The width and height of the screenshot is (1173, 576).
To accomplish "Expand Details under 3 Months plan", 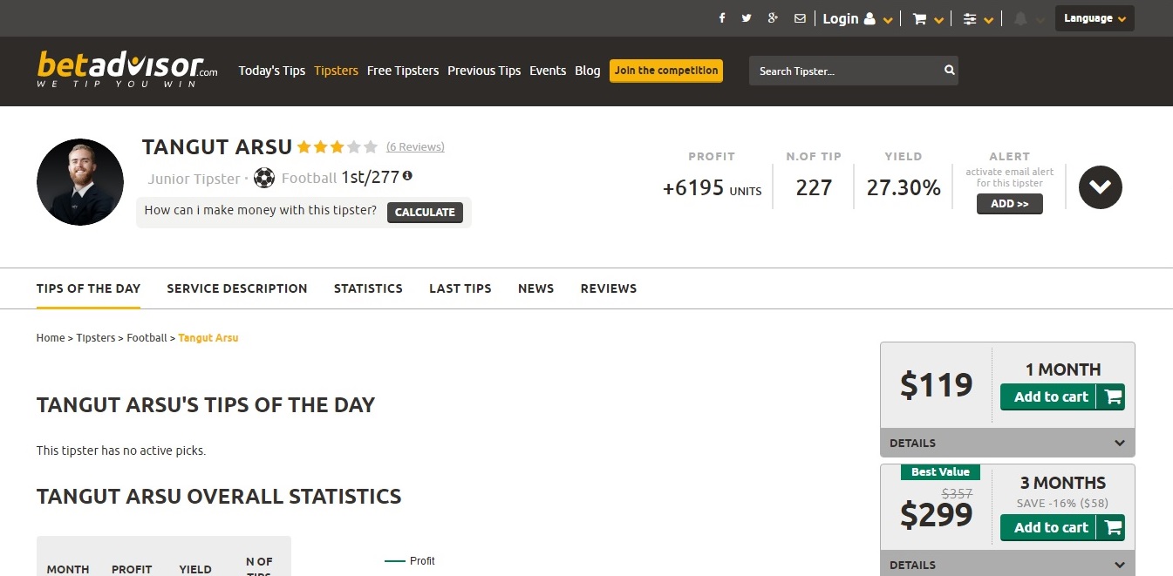I will 1007,565.
